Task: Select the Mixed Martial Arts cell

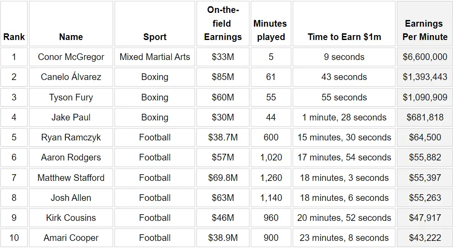Action: coord(155,57)
